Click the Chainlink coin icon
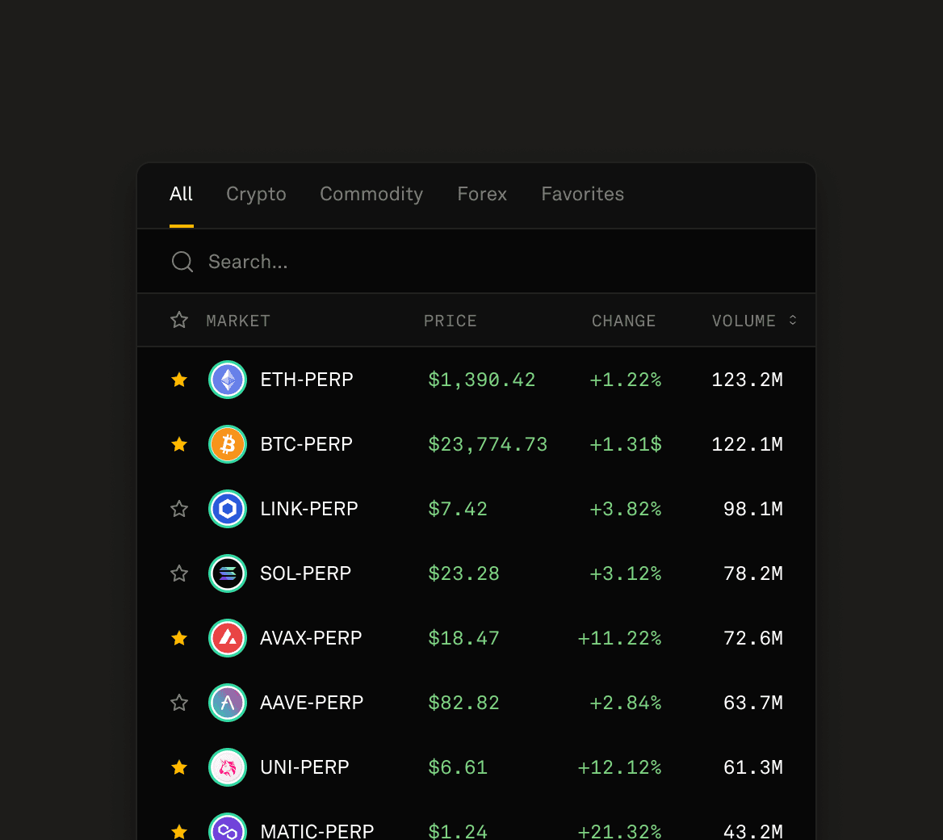This screenshot has width=943, height=840. 228,509
